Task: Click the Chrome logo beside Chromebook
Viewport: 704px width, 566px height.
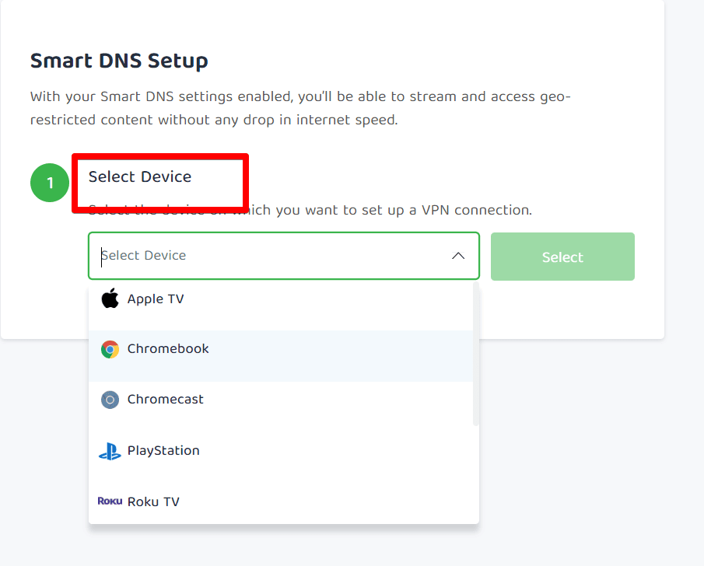Action: [x=110, y=349]
